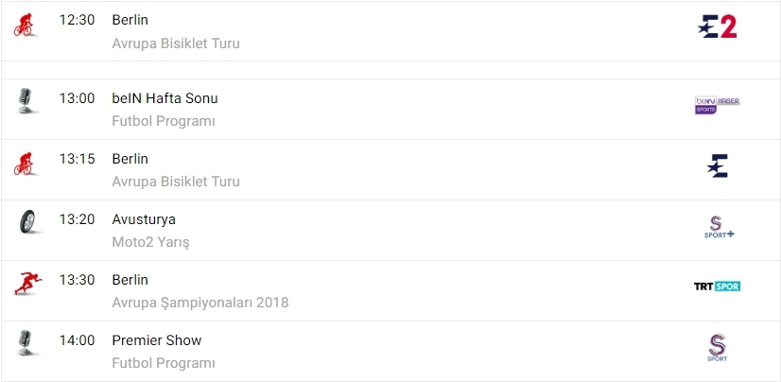Open the Eurosport channel logo at 13:15
The width and height of the screenshot is (781, 382).
[717, 166]
